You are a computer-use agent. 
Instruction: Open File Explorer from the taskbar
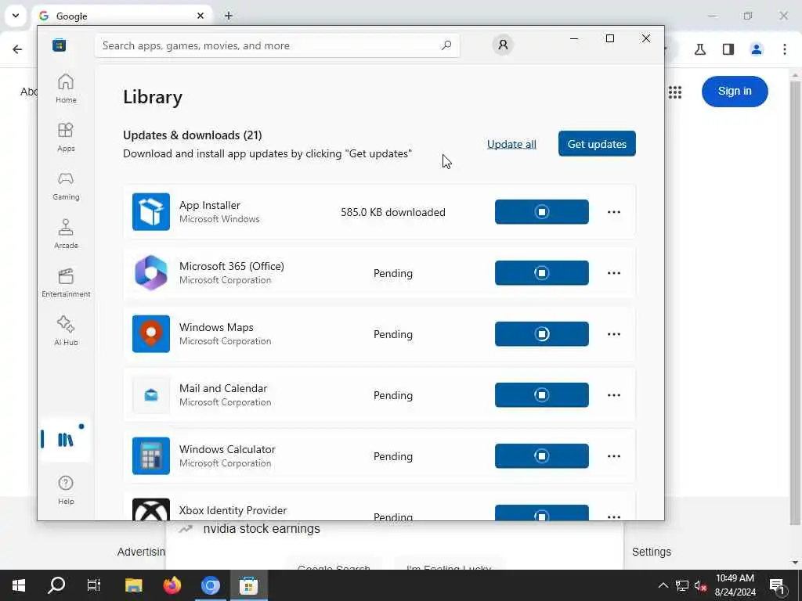click(133, 585)
